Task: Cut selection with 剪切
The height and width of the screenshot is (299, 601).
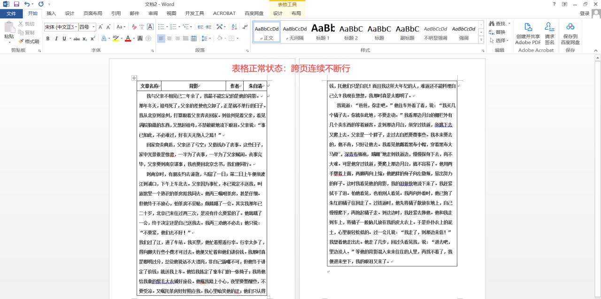Action: [x=26, y=24]
